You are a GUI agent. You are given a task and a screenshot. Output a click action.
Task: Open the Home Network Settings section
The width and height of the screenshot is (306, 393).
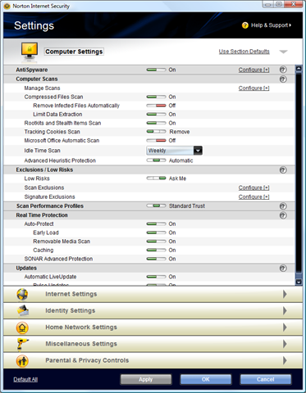point(153,327)
